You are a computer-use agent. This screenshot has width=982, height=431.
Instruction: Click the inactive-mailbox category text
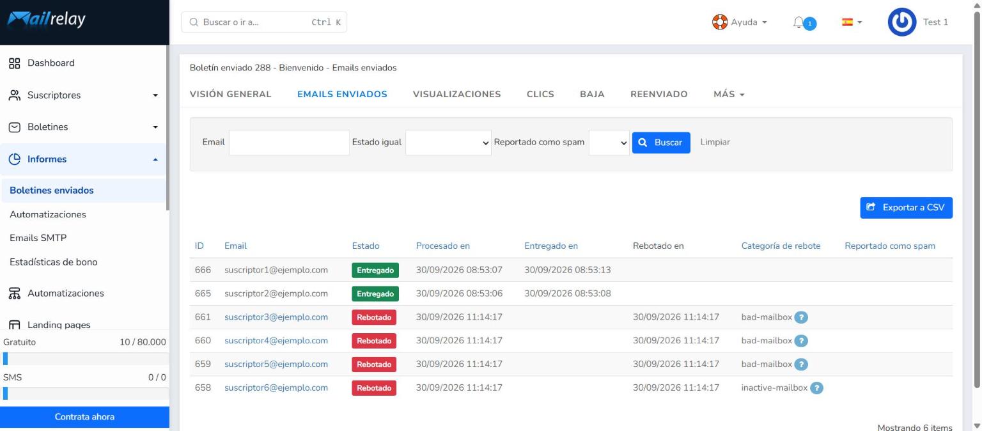(774, 388)
